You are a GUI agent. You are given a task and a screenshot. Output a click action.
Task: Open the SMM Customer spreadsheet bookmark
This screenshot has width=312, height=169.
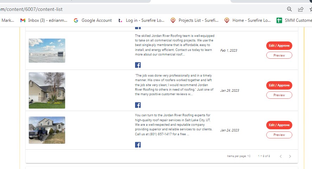294,20
